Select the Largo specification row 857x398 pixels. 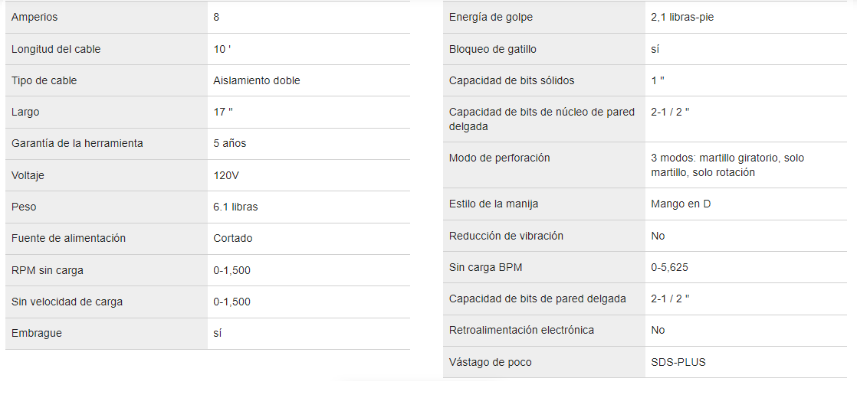pyautogui.click(x=208, y=113)
